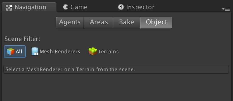This screenshot has width=233, height=101.
Task: Click the Inspector info circle icon
Action: tap(121, 7)
